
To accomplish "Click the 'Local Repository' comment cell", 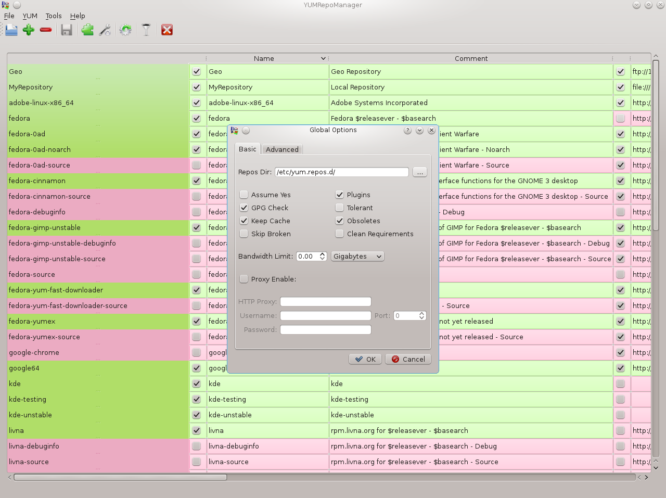I will 471,87.
